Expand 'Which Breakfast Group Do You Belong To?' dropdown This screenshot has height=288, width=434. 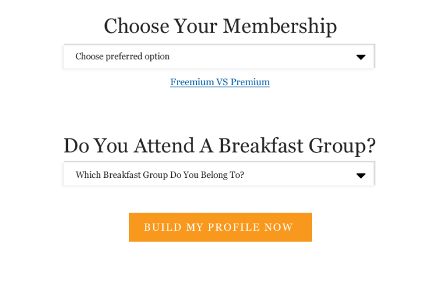pos(219,174)
